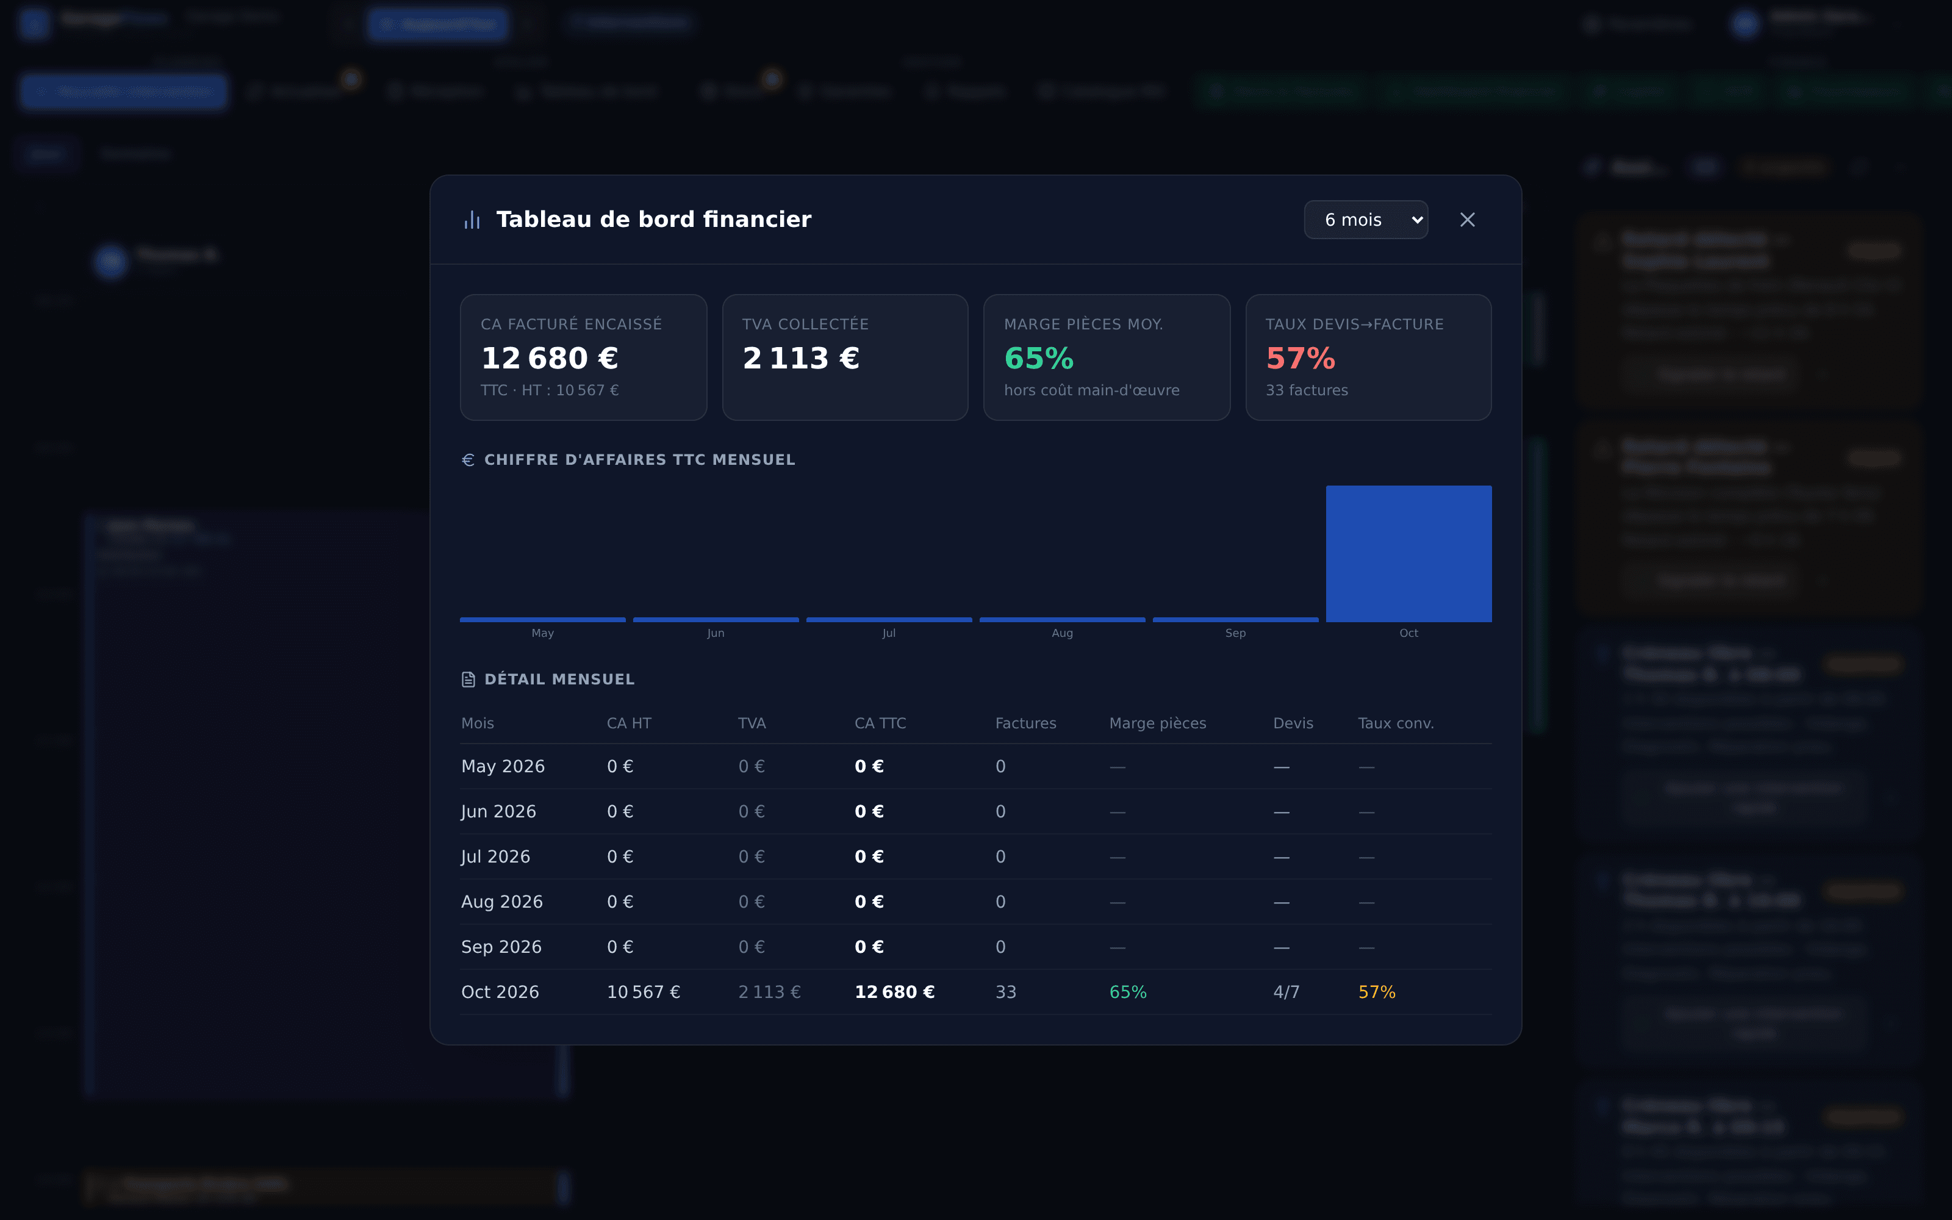1952x1220 pixels.
Task: Select the "Aug 2026" row label
Action: 501,902
